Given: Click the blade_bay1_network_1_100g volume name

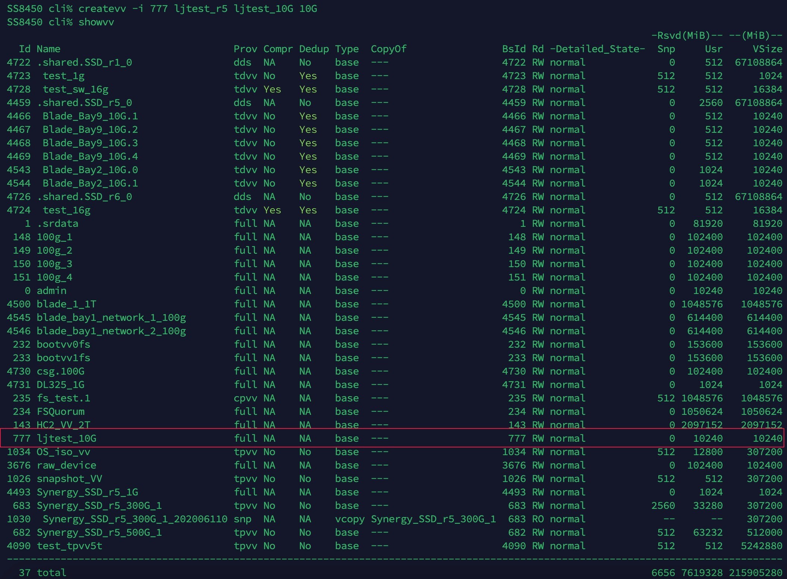Looking at the screenshot, I should point(111,317).
